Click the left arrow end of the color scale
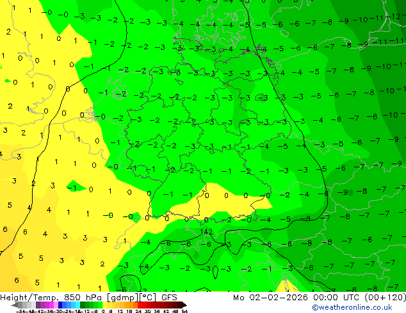The height and width of the screenshot is (313, 406). 15,305
